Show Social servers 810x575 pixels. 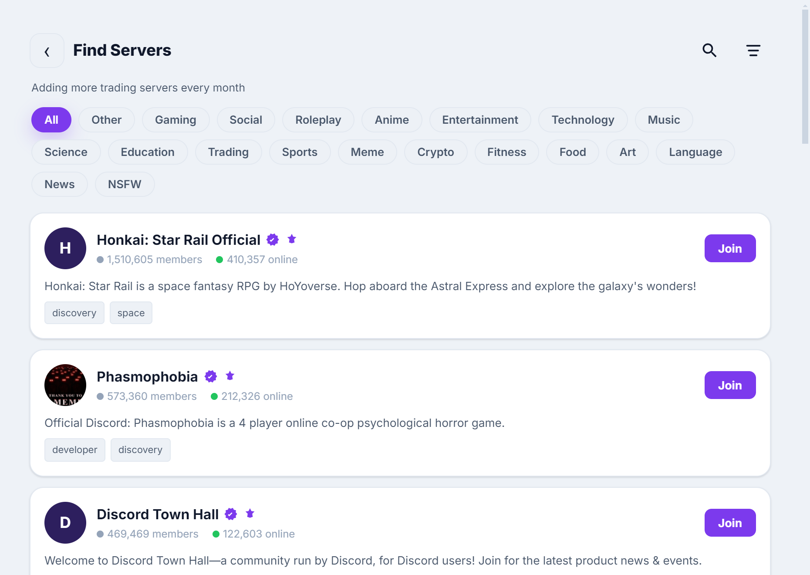coord(246,120)
